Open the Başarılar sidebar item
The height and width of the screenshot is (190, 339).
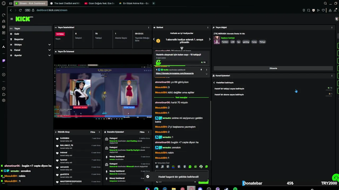coord(30,39)
